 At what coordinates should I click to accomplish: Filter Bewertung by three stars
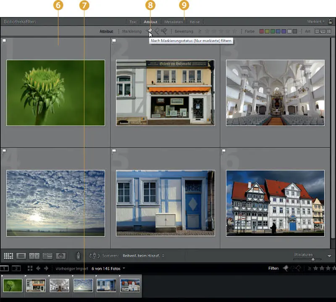tap(221, 32)
